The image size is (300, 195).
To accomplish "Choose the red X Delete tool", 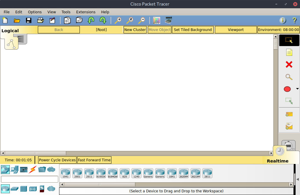I will tap(289, 65).
